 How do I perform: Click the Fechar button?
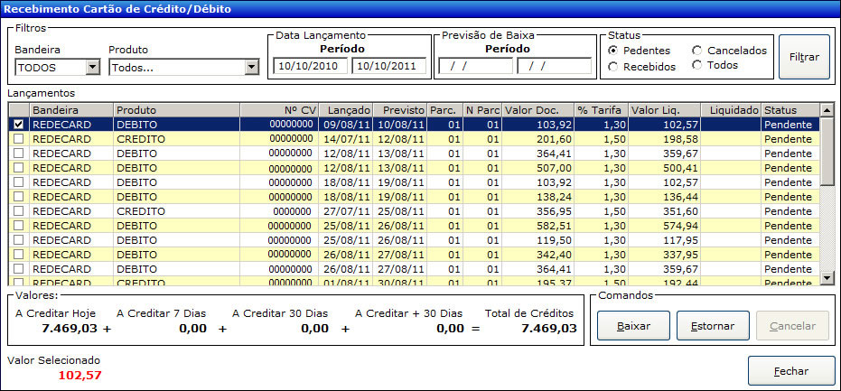[x=791, y=370]
